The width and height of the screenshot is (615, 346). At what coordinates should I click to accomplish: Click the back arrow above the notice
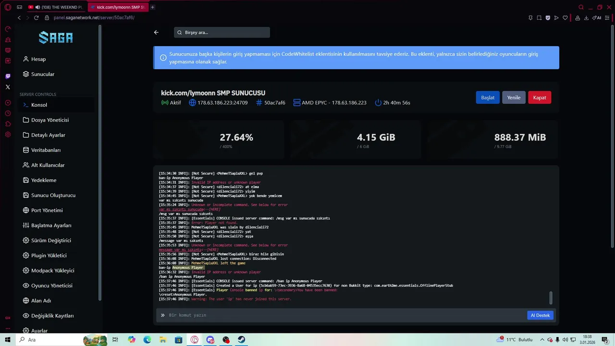coord(156,32)
